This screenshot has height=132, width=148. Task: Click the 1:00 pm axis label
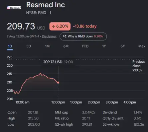76,102
